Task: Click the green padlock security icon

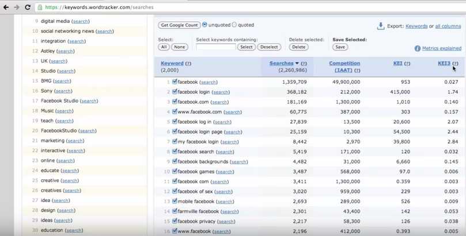Action: (40, 8)
